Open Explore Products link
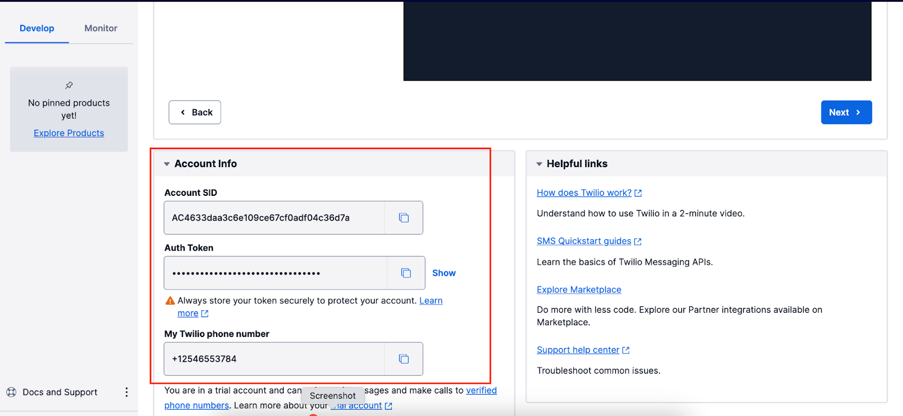The height and width of the screenshot is (416, 903). click(x=69, y=133)
